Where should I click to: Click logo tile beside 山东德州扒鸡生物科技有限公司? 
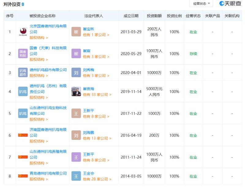click(x=23, y=113)
